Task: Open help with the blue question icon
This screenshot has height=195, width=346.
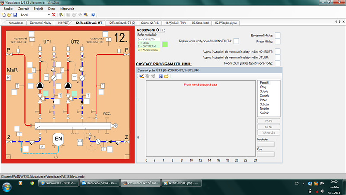Action: (x=93, y=15)
